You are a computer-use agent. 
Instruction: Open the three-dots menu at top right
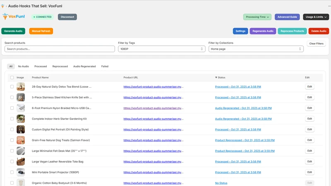click(329, 6)
